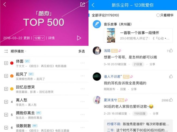Go back from the 123我爱你 comments page
The image size is (177, 132).
93,5
